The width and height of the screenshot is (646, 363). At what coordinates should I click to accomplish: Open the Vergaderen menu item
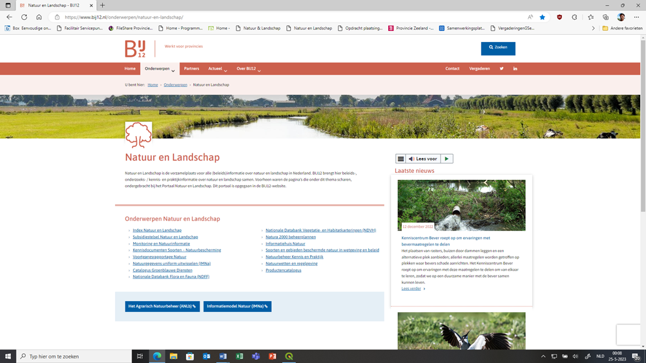(x=479, y=68)
